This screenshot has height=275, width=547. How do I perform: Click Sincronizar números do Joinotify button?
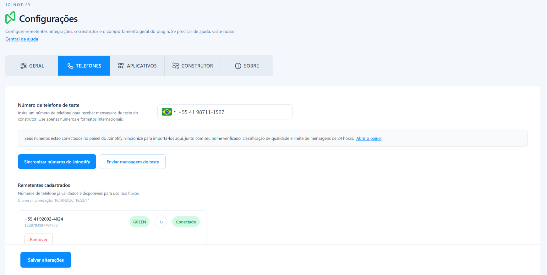click(x=57, y=162)
